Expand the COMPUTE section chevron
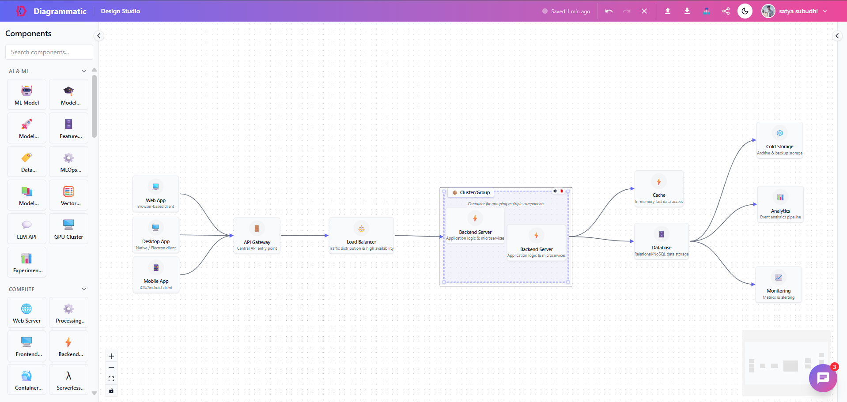 tap(83, 289)
